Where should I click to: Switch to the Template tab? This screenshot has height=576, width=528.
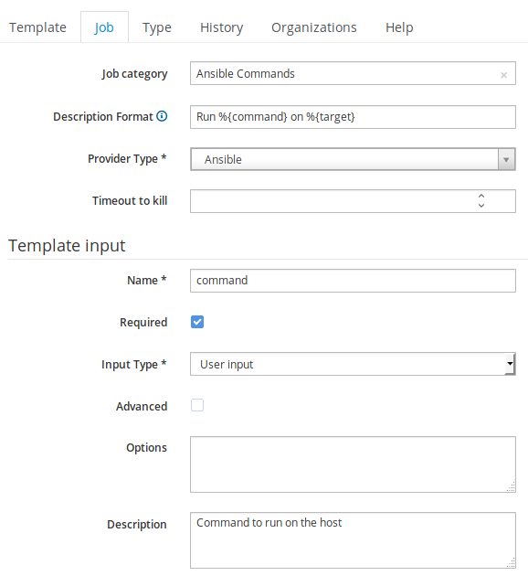click(x=37, y=27)
